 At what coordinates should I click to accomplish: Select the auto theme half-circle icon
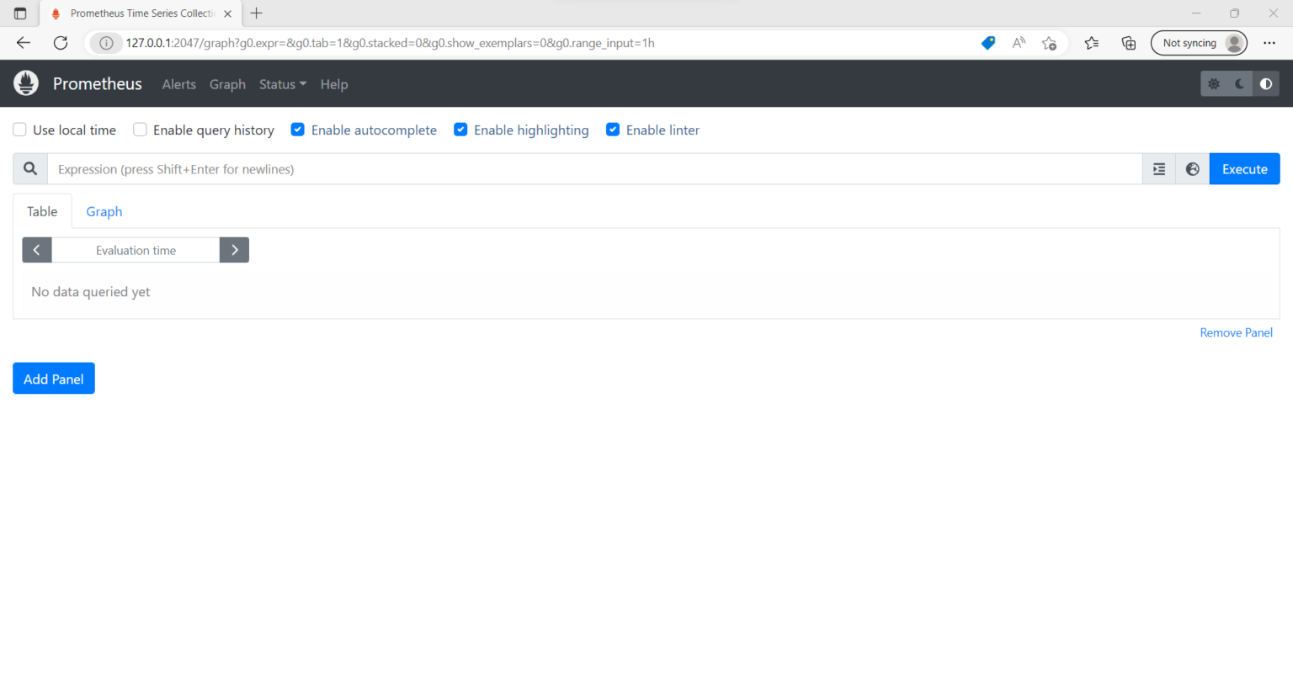click(x=1266, y=83)
